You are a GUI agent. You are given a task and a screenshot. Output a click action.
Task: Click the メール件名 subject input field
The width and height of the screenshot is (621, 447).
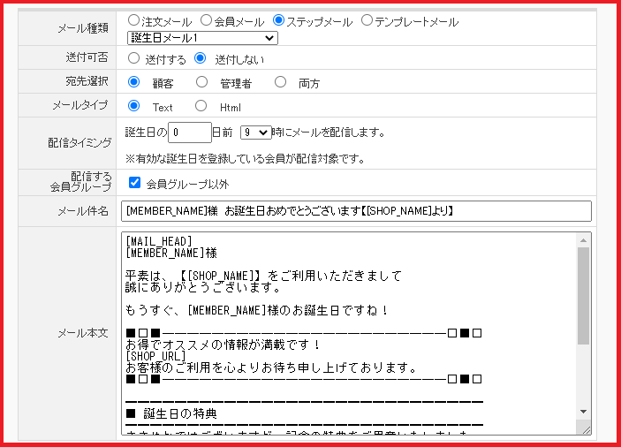[x=356, y=211]
